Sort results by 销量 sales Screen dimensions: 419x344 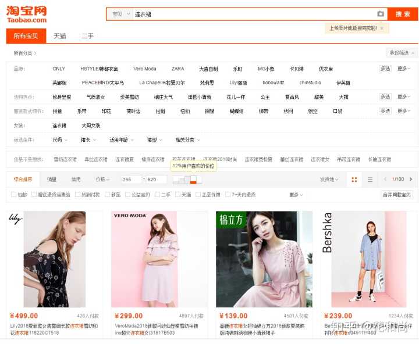(x=52, y=180)
